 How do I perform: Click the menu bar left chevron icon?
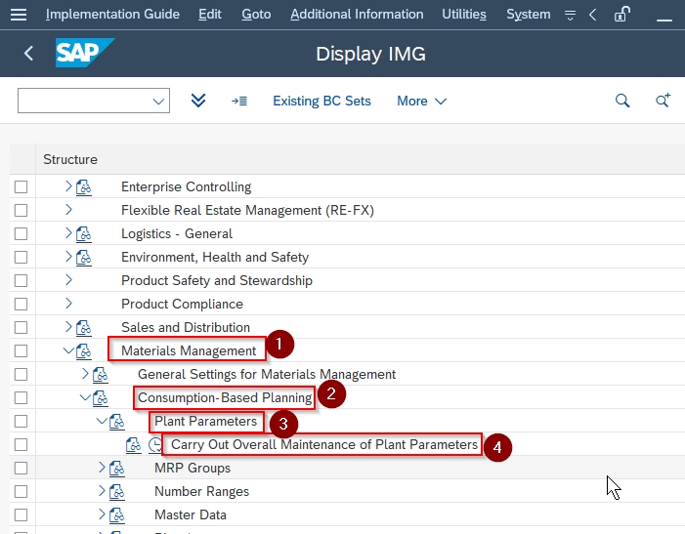click(592, 15)
